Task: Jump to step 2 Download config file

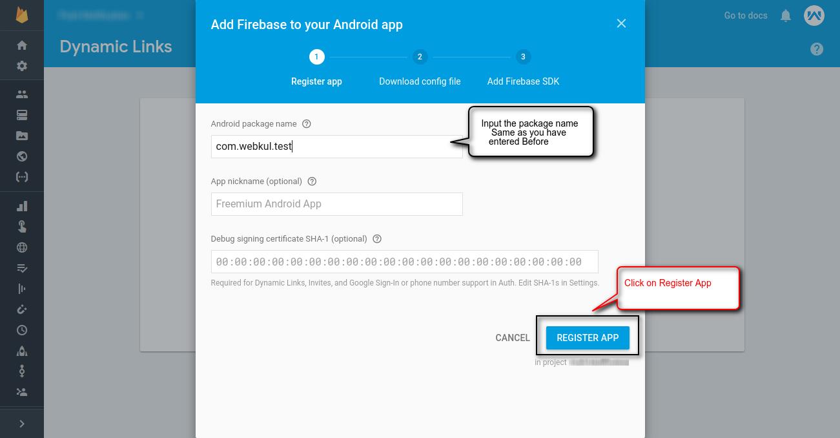Action: tap(420, 57)
